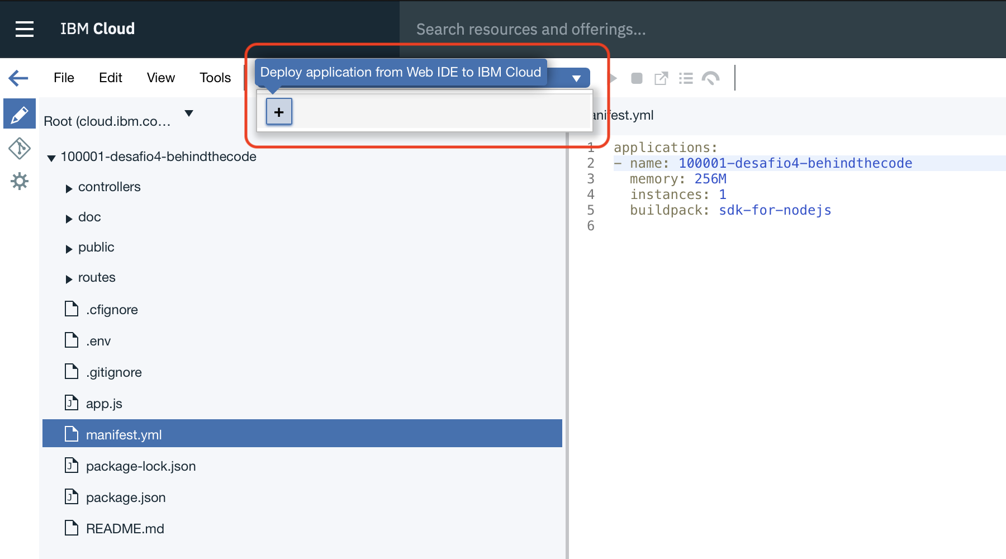
Task: Open the settings gear sidebar icon
Action: pyautogui.click(x=20, y=181)
